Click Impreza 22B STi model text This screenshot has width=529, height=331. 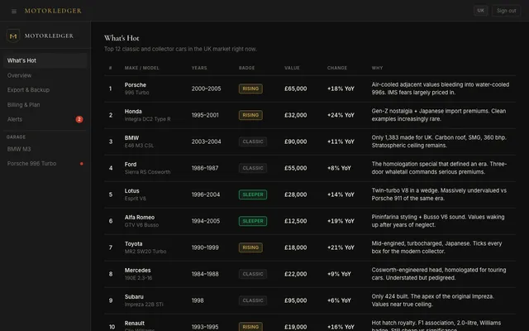point(144,305)
